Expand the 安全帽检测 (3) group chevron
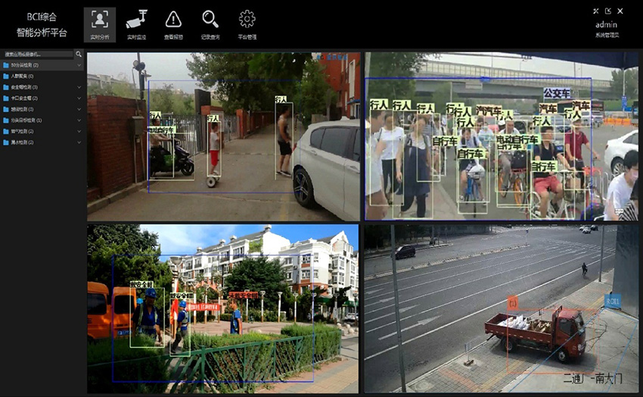This screenshot has width=643, height=397. 79,87
